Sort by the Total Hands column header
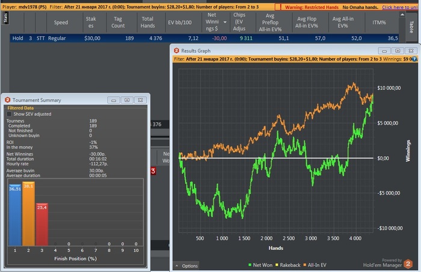 [x=148, y=22]
